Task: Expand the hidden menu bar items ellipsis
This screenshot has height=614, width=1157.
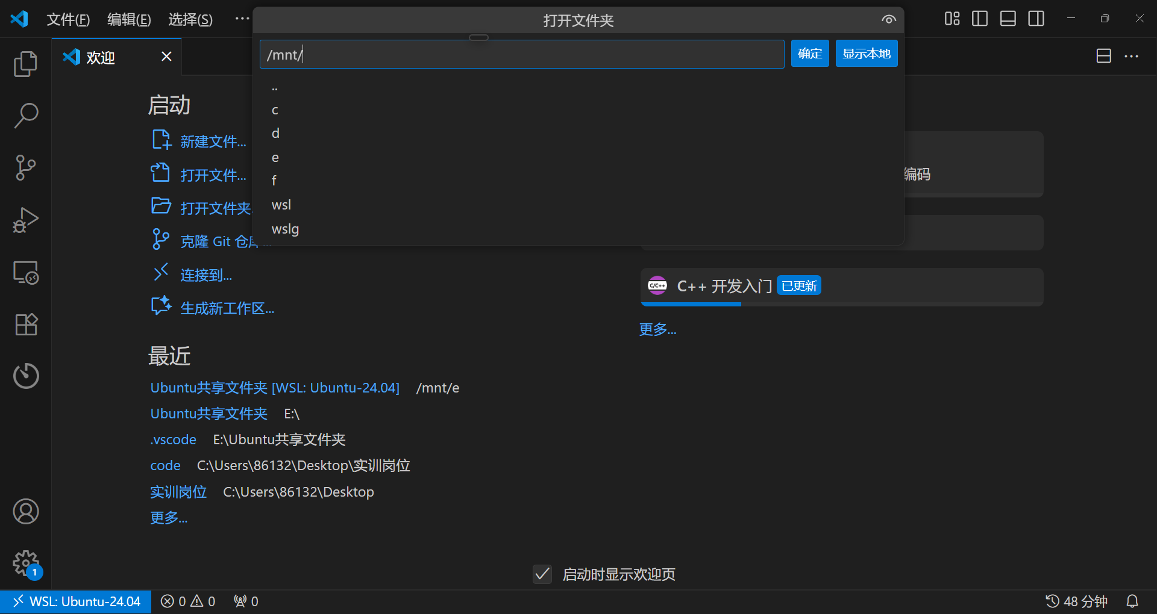Action: pos(242,19)
